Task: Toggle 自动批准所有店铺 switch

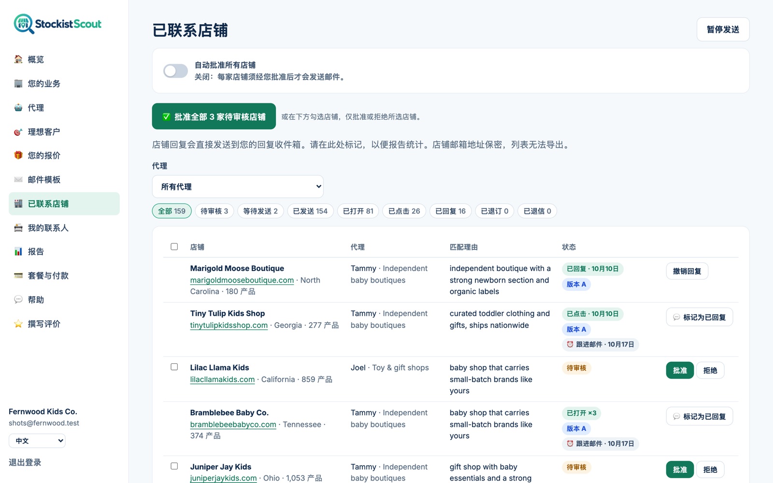Action: [x=175, y=71]
